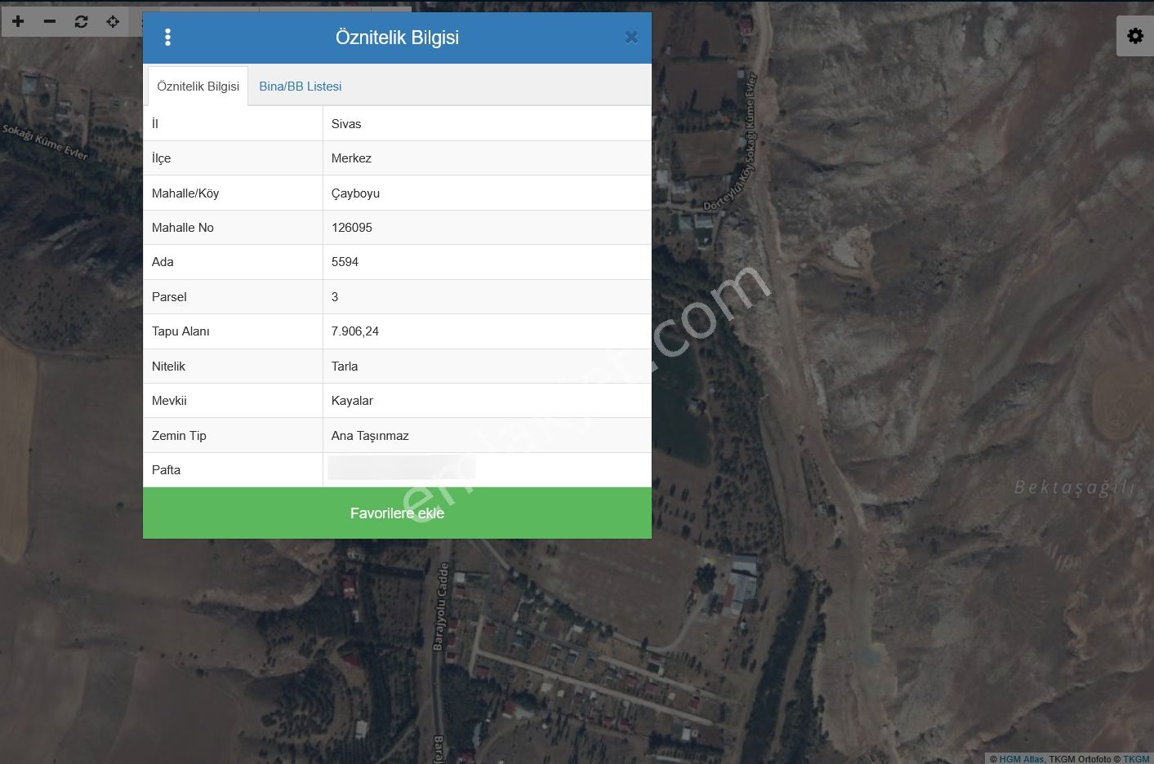
Task: Click the Ada value 5594
Action: tap(345, 262)
